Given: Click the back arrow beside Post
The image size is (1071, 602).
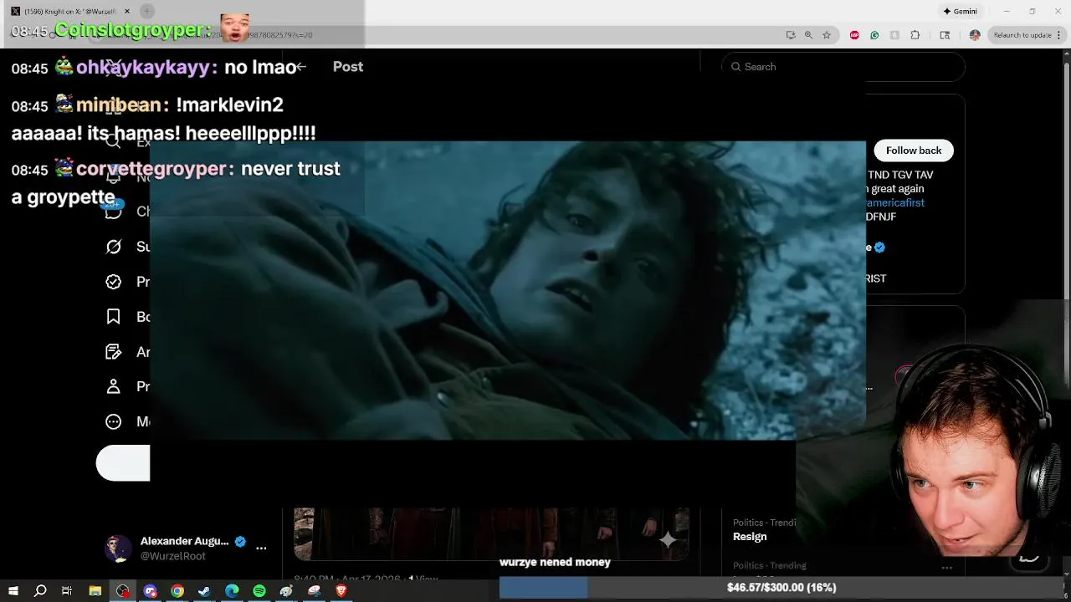Looking at the screenshot, I should pos(300,67).
